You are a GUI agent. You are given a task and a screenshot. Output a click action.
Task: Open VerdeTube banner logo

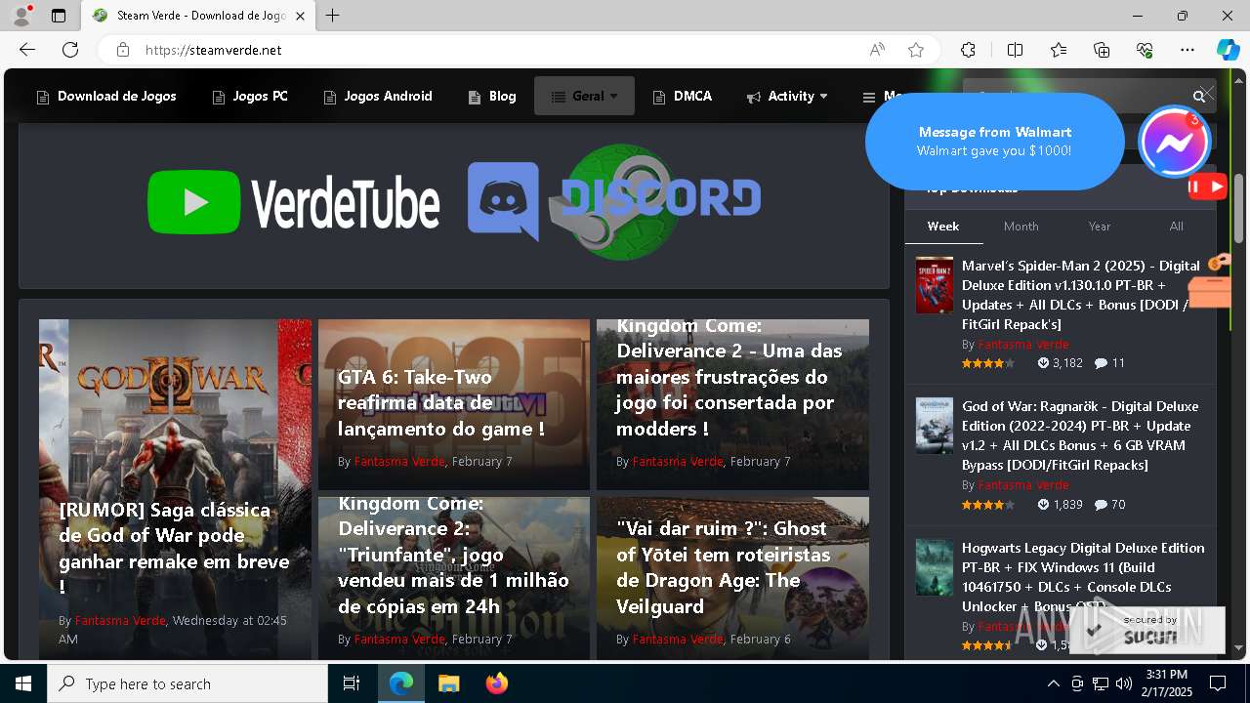[293, 202]
